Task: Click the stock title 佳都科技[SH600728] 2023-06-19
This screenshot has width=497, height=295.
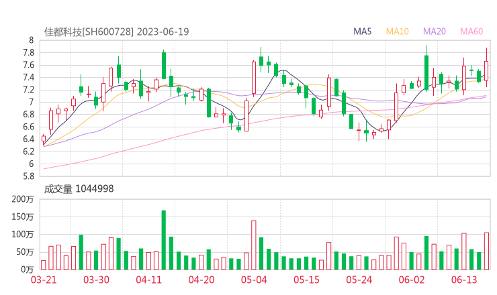Action: point(116,32)
